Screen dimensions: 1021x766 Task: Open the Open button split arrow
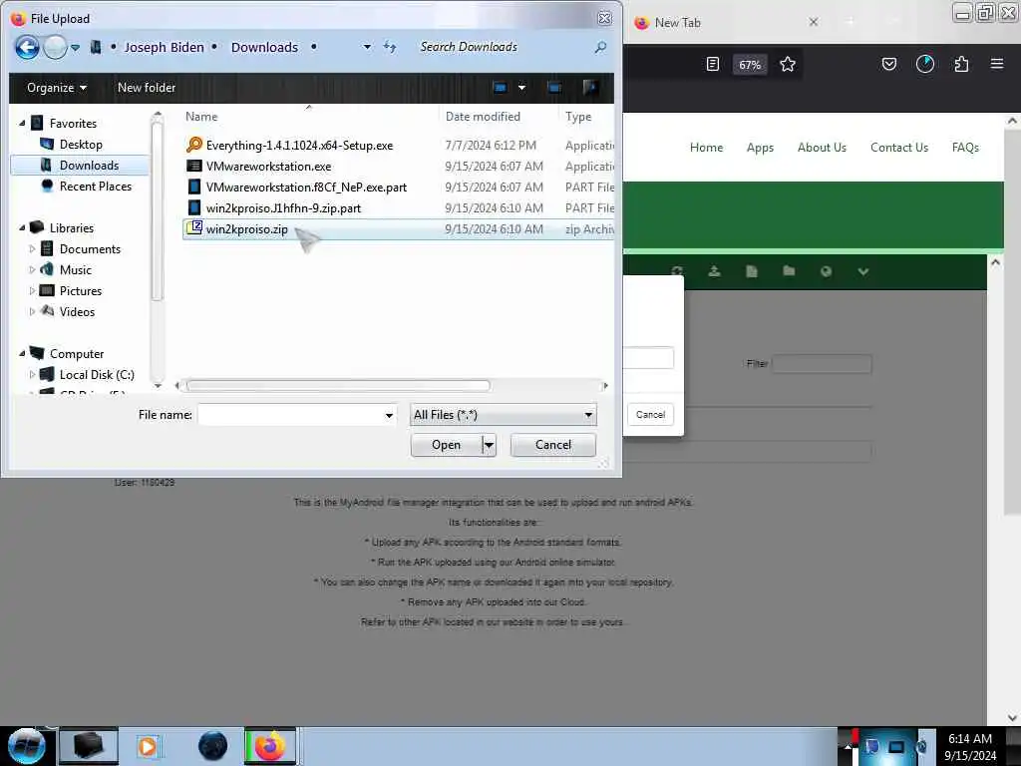pyautogui.click(x=489, y=445)
